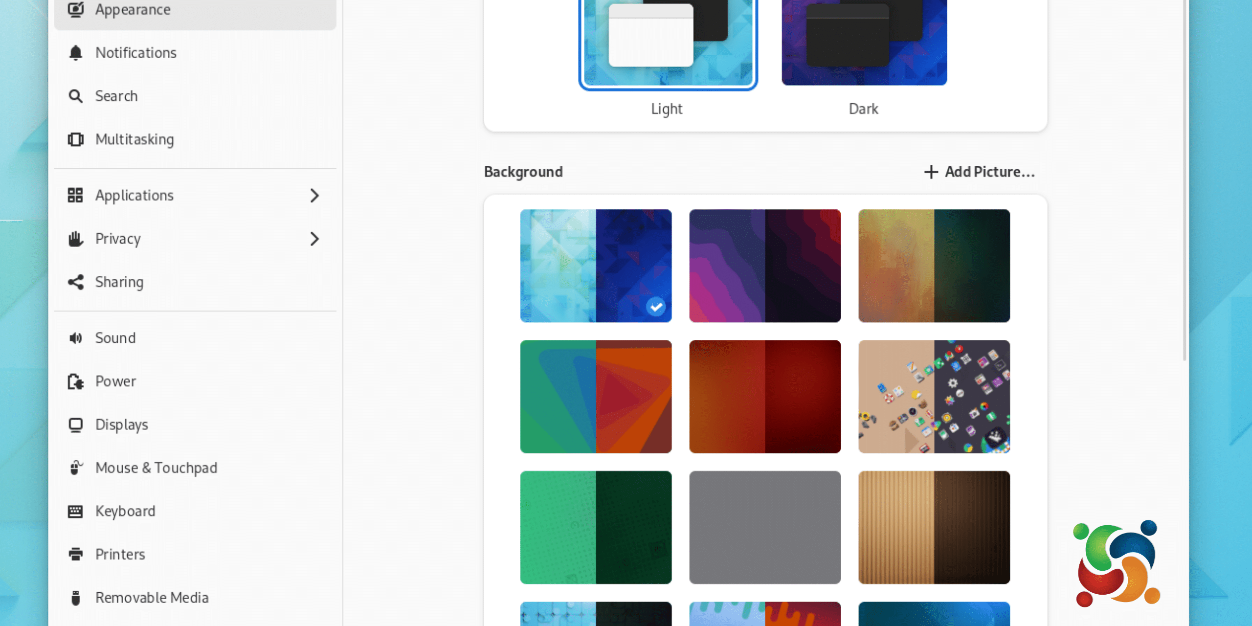1252x626 pixels.
Task: Open the Notifications settings panel
Action: (195, 53)
